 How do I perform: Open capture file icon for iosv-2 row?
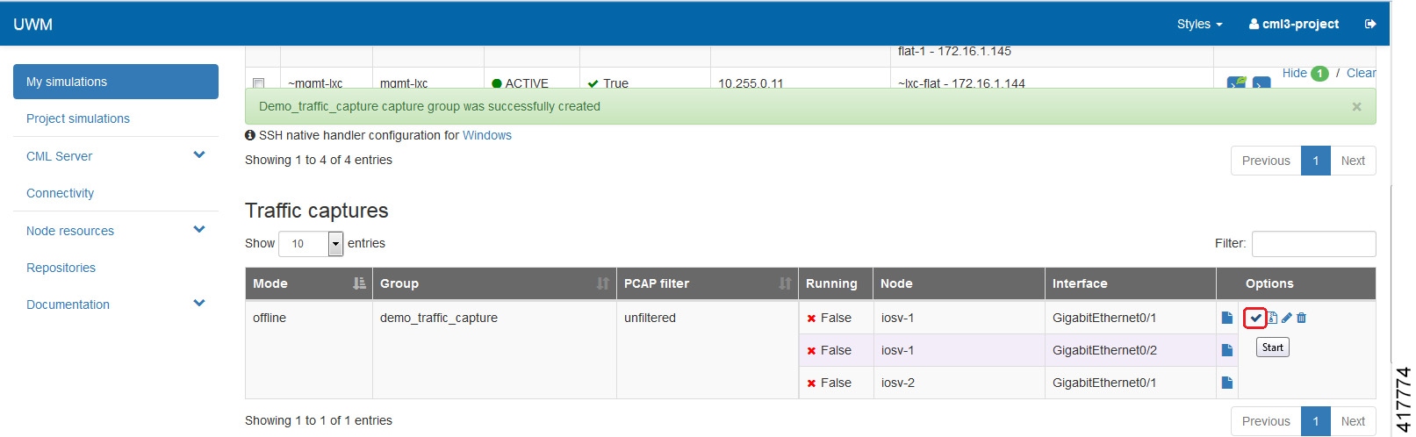[1227, 383]
